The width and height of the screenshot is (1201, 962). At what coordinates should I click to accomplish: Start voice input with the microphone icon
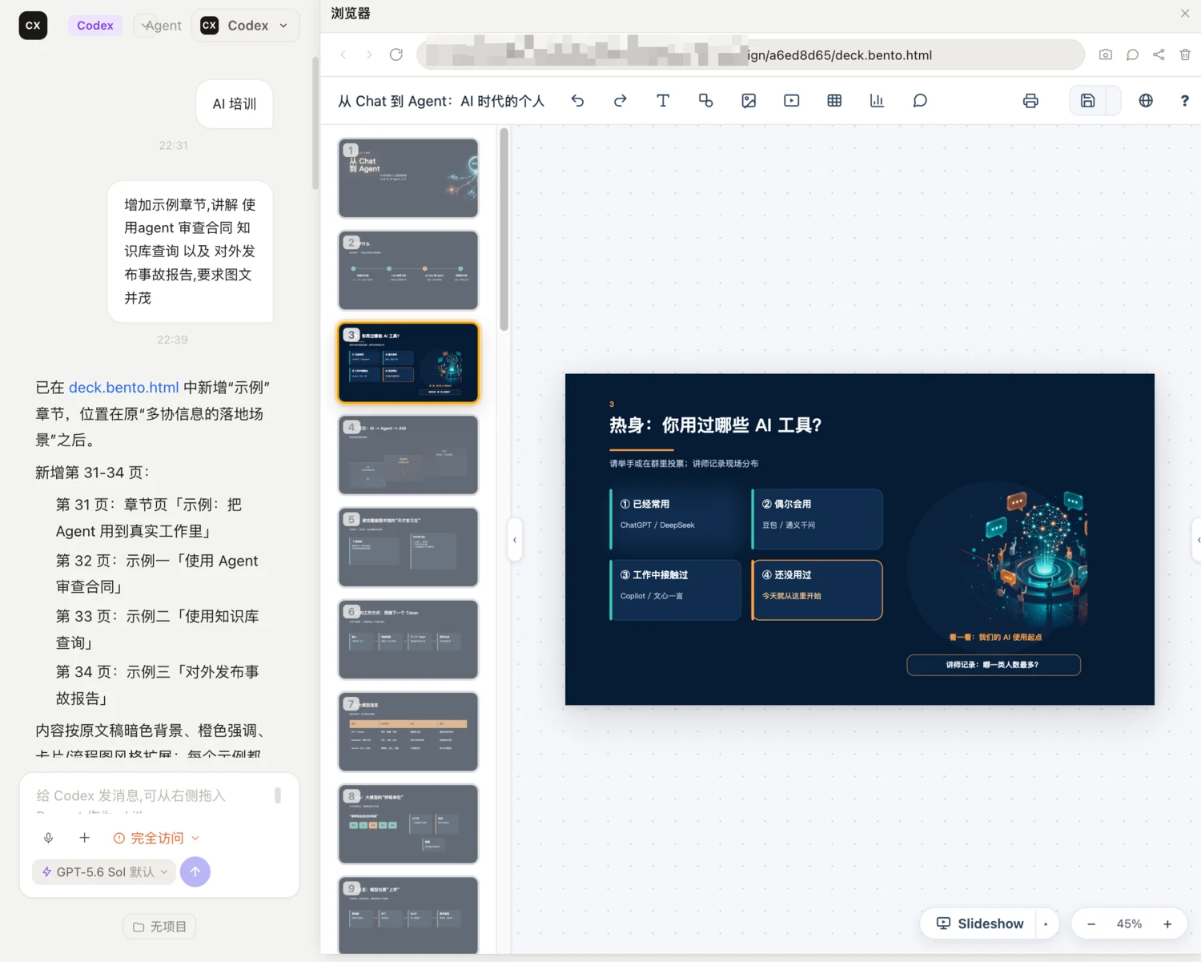pyautogui.click(x=49, y=838)
